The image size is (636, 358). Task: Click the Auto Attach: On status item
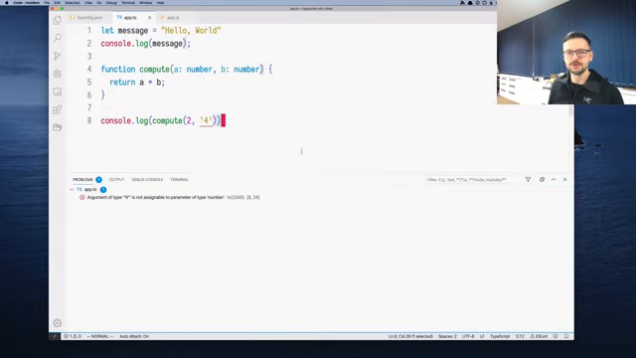134,336
